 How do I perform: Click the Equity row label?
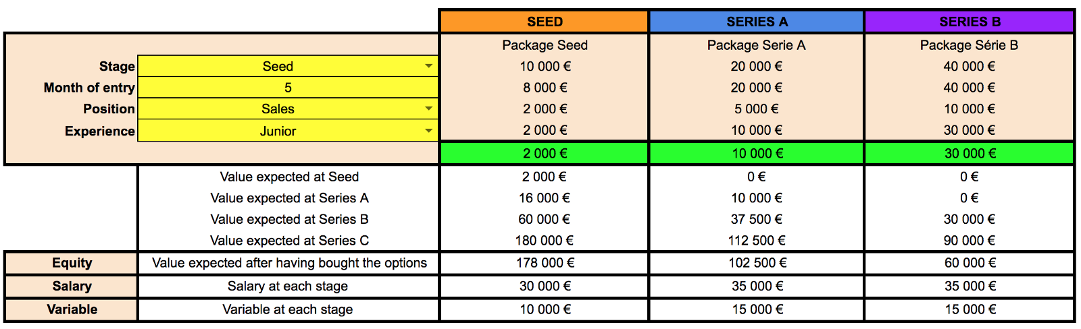72,263
